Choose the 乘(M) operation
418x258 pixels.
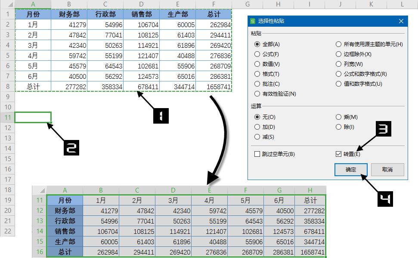[339, 117]
